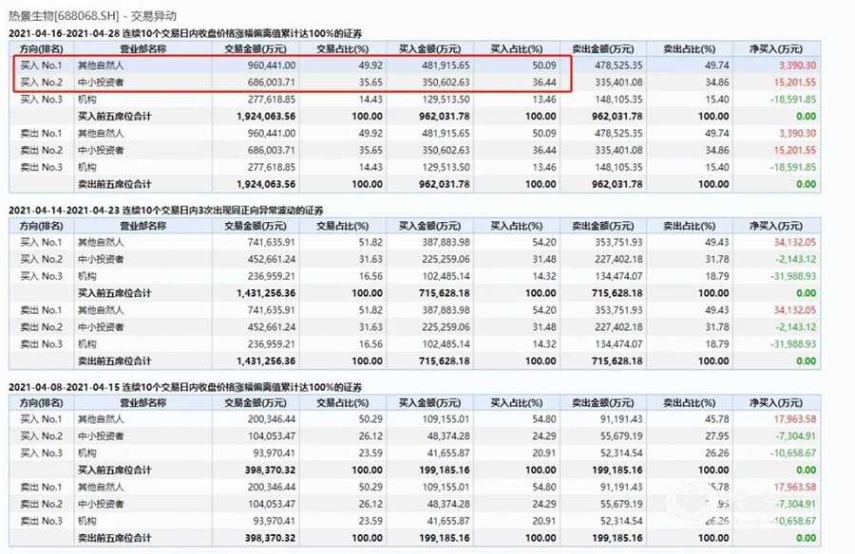Select 1,431,256.36 in the 卖出前五席位合计 row
This screenshot has width=855, height=554.
tap(266, 361)
